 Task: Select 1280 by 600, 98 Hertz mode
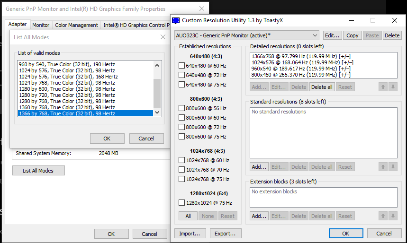85,89
